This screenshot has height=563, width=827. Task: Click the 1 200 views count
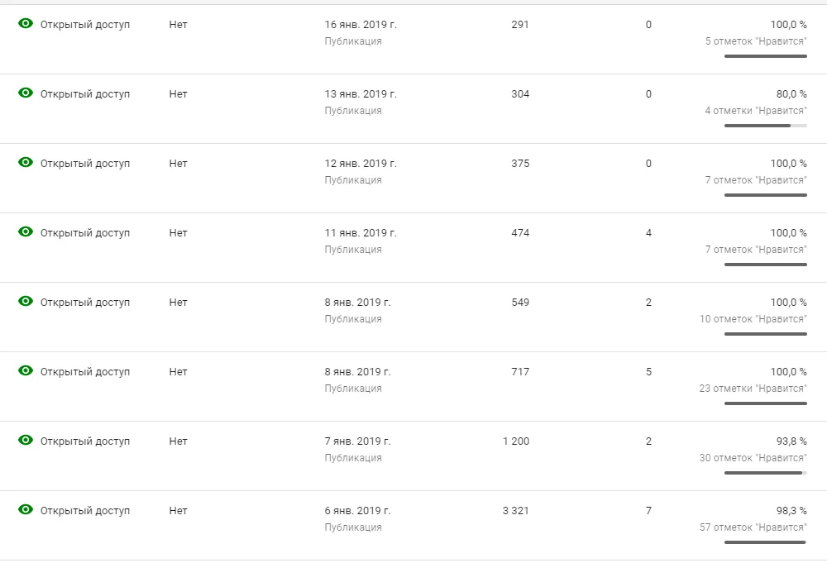pos(516,441)
